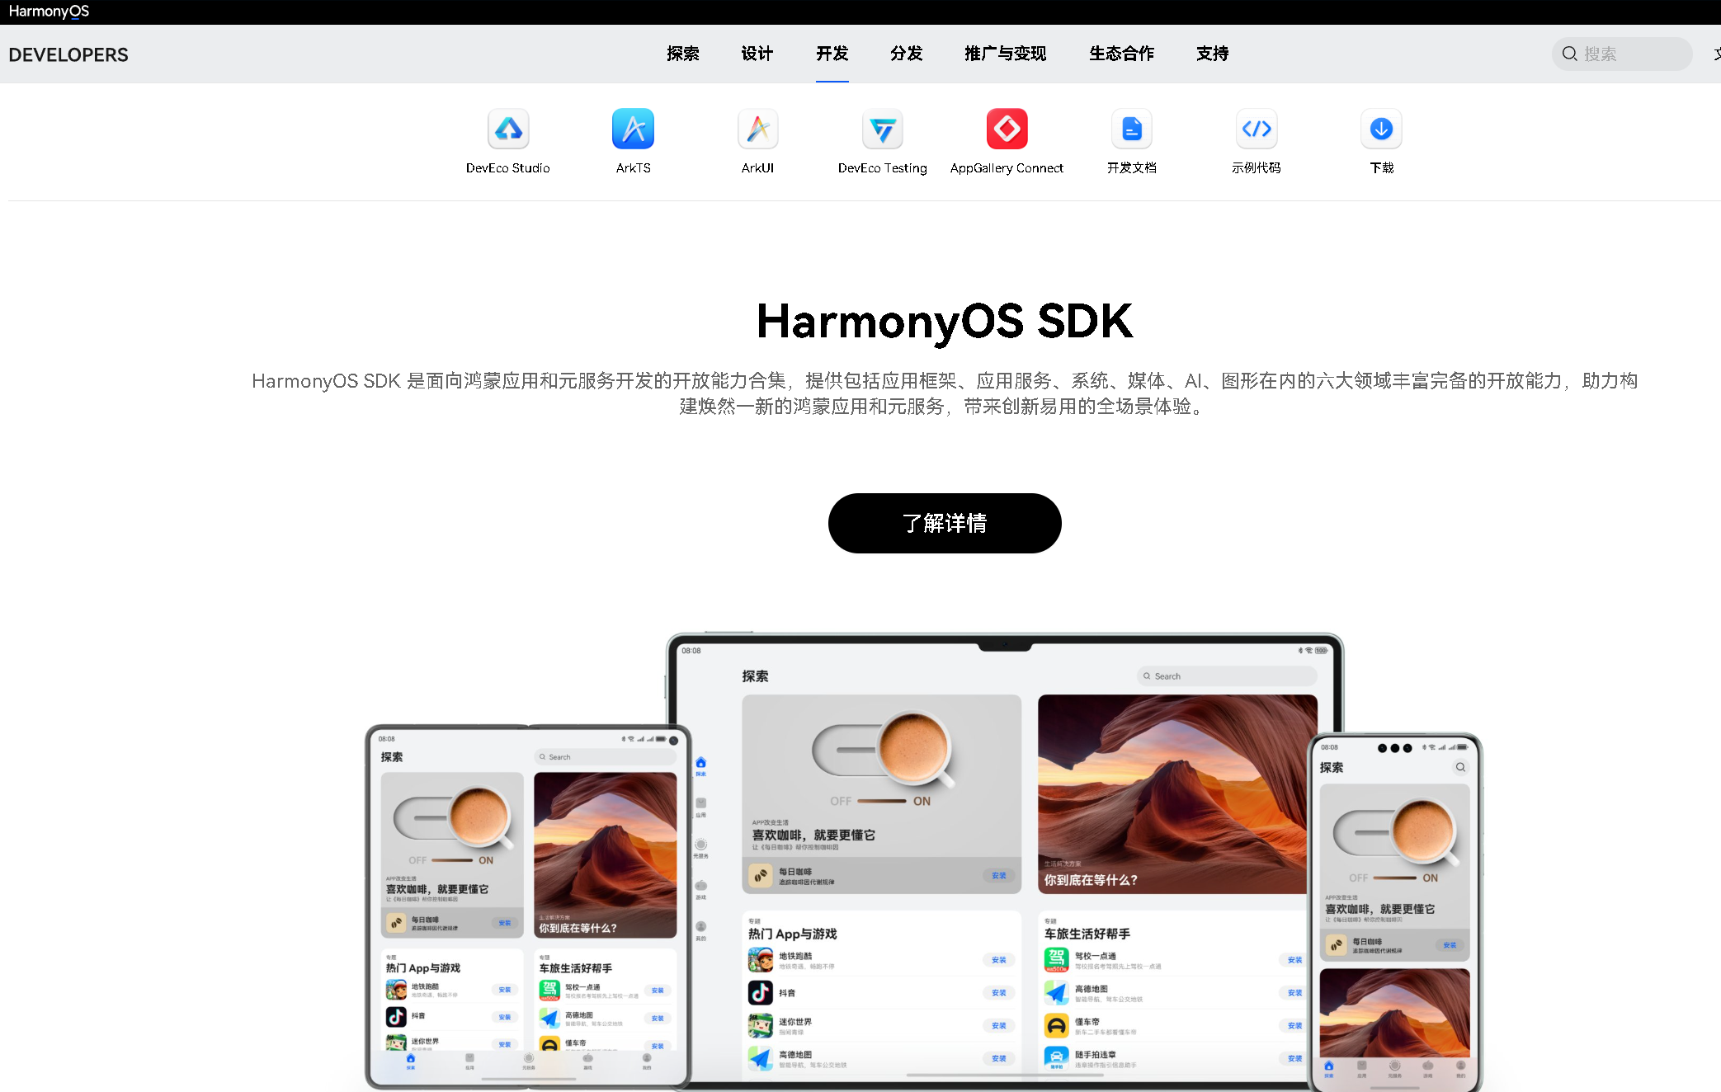The height and width of the screenshot is (1092, 1721).
Task: Open the 分发 navigation menu
Action: point(907,54)
